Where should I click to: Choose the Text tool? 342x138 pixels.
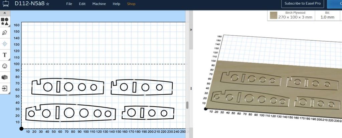[x=5, y=55]
